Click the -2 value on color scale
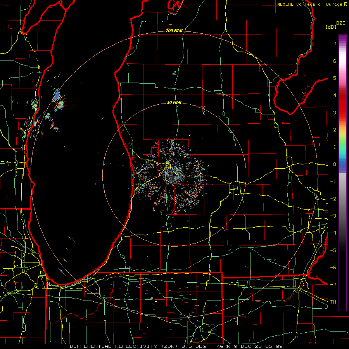Image resolution: width=349 pixels, height=349 pixels. point(333,199)
